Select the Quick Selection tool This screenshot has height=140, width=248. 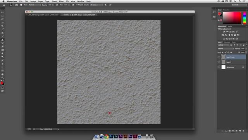tap(2, 23)
